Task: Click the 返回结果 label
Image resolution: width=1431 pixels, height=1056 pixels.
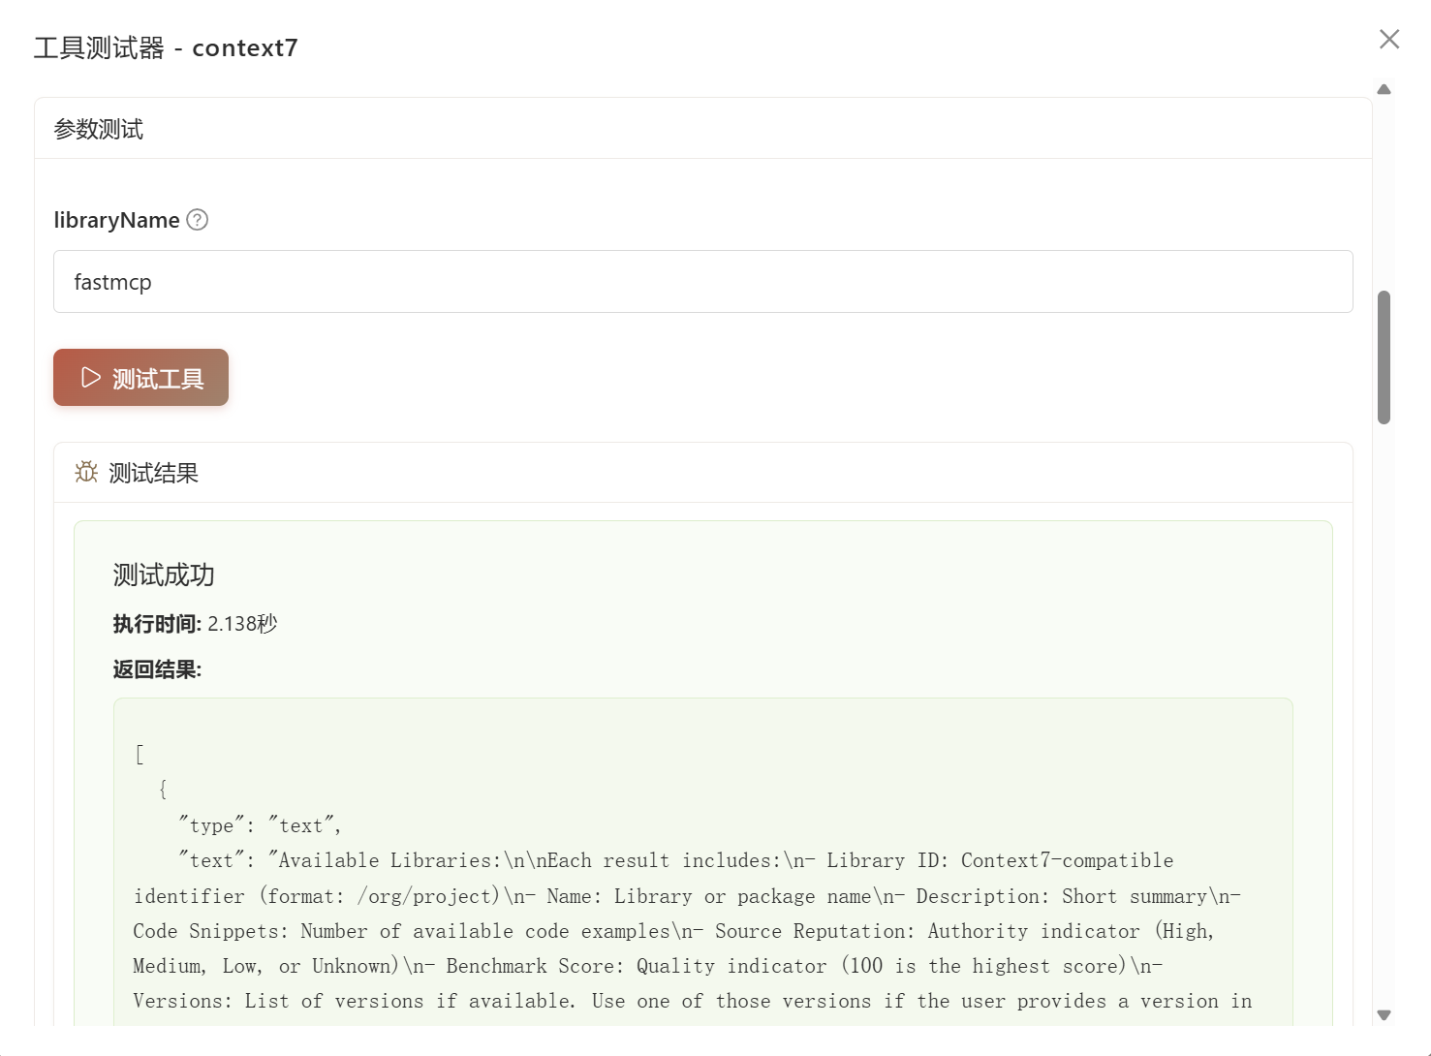Action: [x=157, y=669]
